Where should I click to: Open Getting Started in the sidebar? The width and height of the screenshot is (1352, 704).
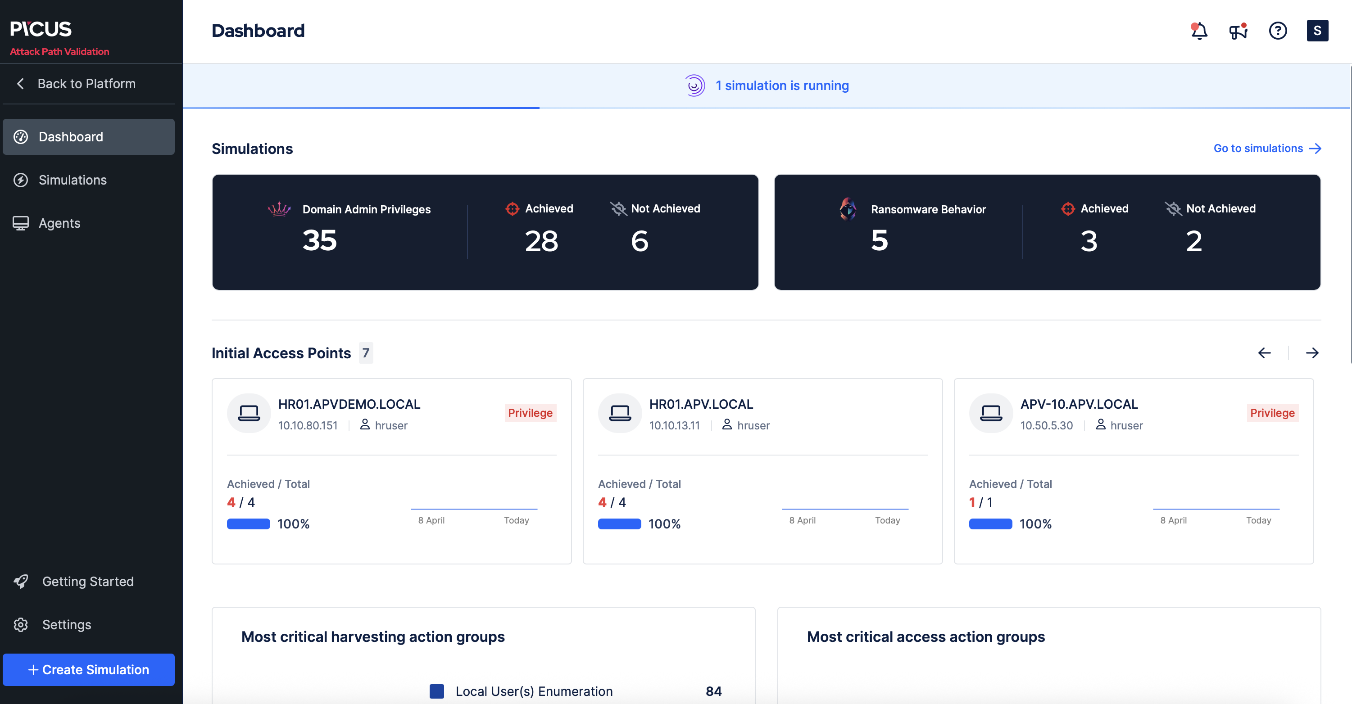pyautogui.click(x=88, y=581)
